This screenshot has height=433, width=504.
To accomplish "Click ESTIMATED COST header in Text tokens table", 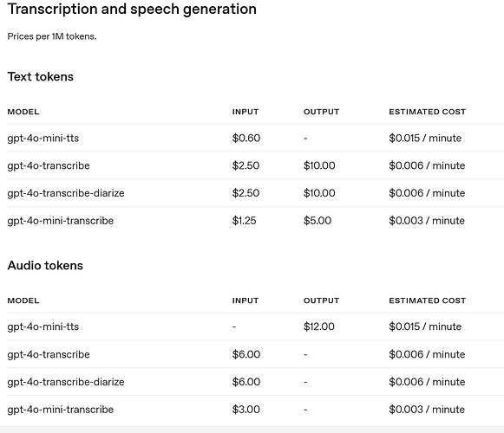I will pyautogui.click(x=428, y=112).
